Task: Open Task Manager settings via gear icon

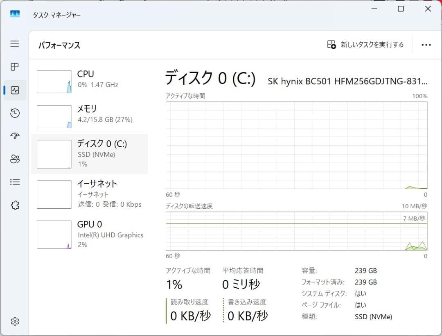Action: coord(15,322)
